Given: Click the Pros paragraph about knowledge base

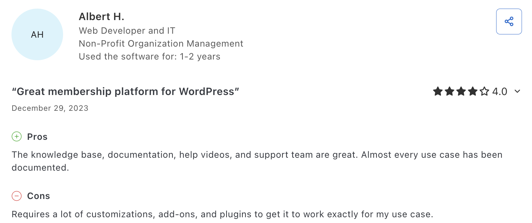Looking at the screenshot, I should [257, 161].
